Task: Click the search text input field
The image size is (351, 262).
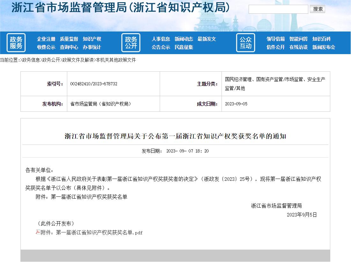Action: (278, 9)
